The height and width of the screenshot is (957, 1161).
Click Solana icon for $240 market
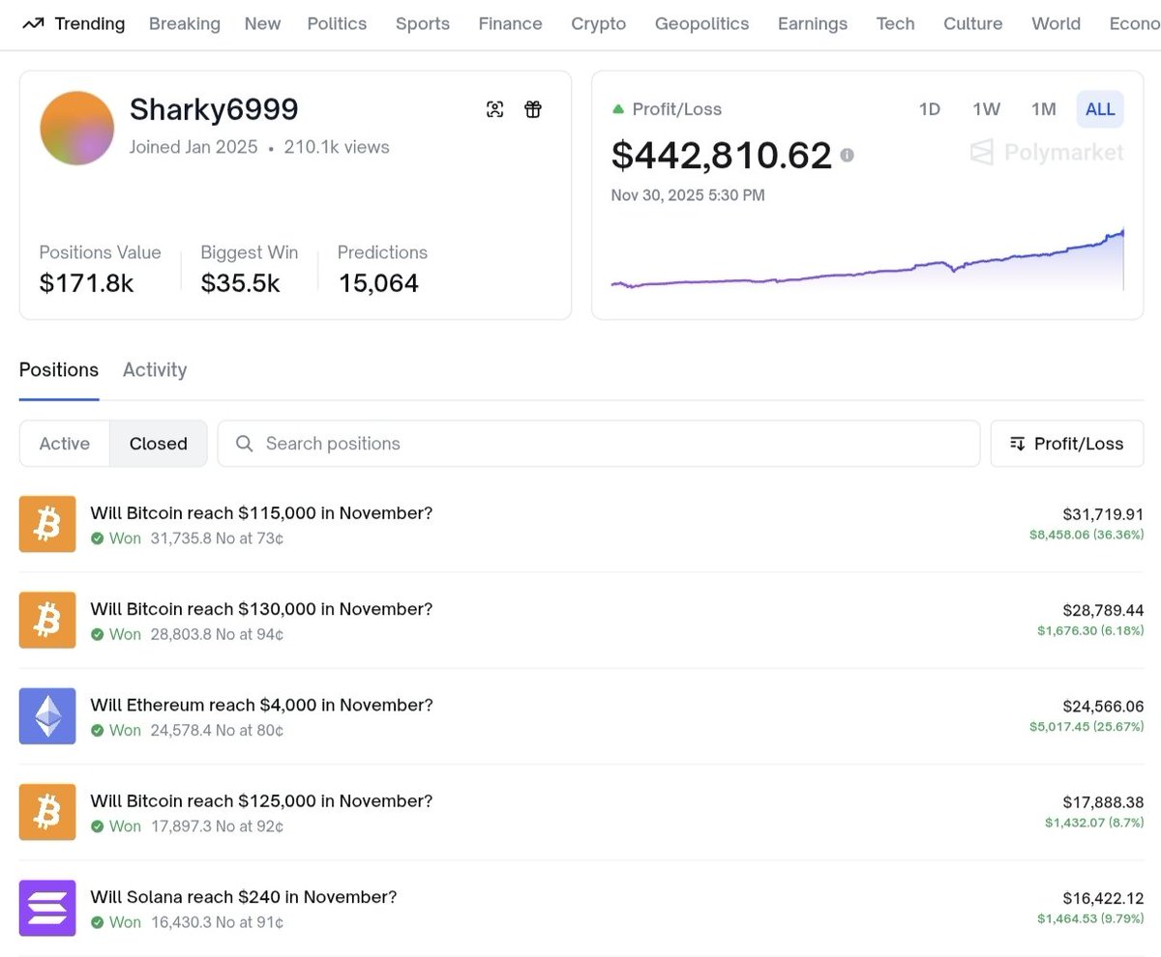click(47, 908)
